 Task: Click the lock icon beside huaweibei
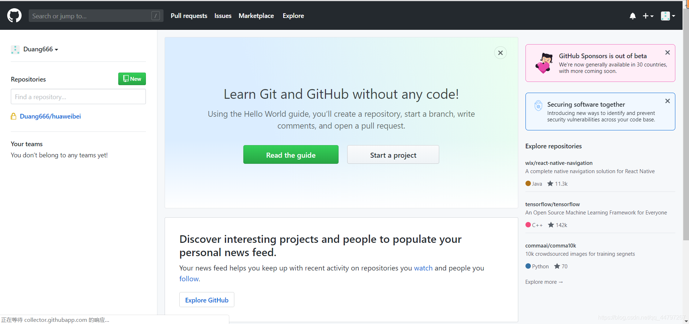pos(14,116)
